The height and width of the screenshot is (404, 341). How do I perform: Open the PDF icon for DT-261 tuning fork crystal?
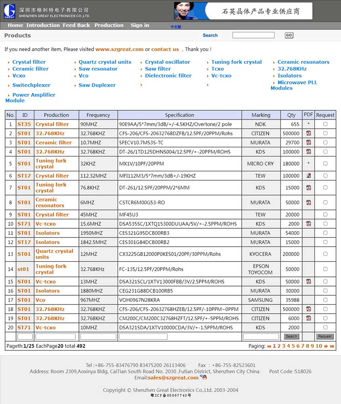(x=309, y=187)
